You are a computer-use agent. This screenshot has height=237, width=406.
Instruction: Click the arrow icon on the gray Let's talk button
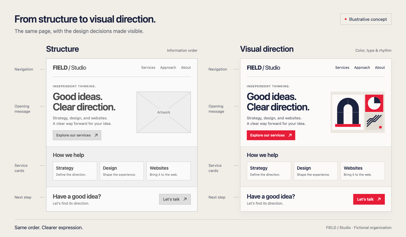tap(185, 199)
